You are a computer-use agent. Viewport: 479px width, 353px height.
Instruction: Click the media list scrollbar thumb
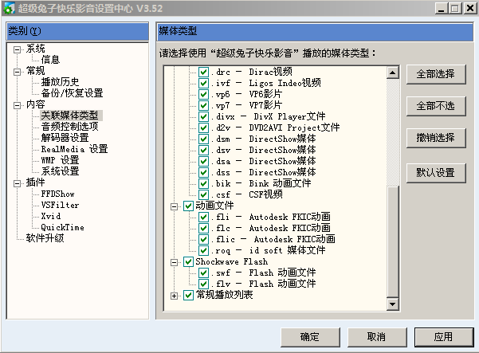click(x=393, y=241)
